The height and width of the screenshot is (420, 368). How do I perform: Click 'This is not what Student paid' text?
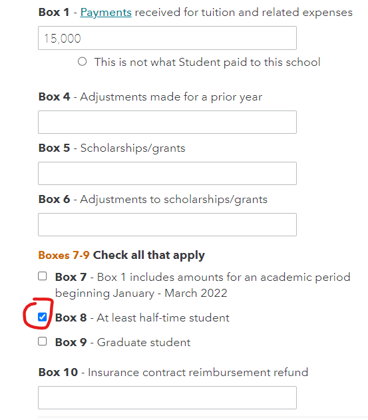[208, 62]
